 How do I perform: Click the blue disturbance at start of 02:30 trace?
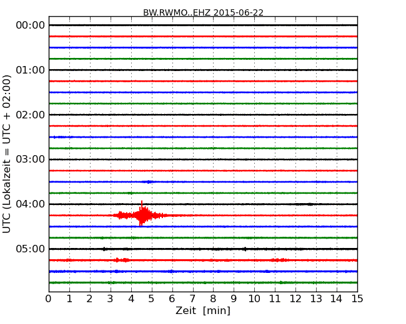point(59,137)
